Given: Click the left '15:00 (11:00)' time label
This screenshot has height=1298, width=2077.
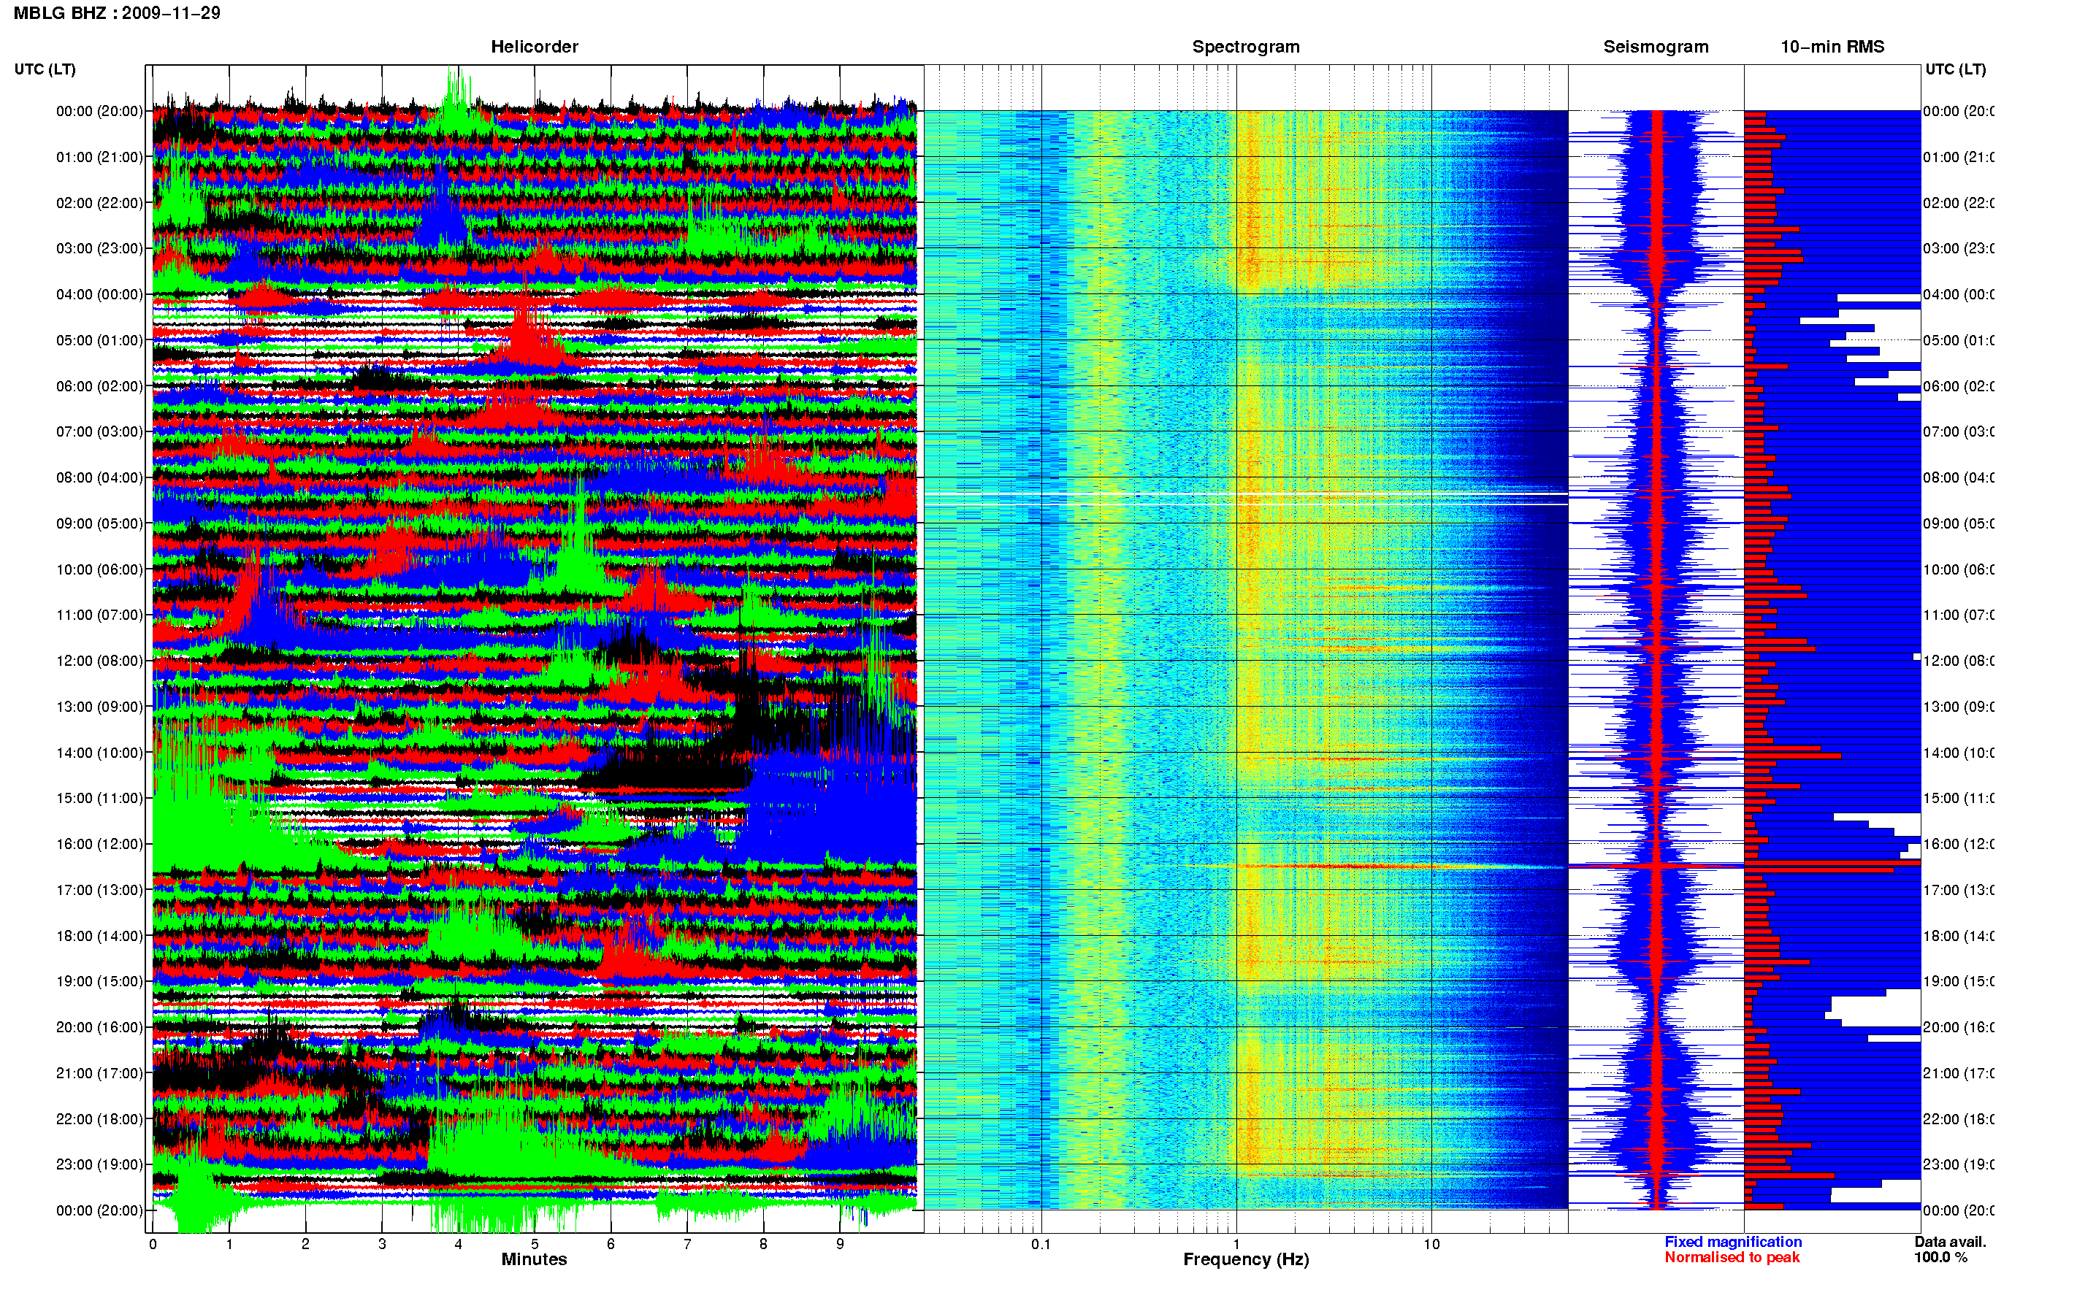Looking at the screenshot, I should (x=99, y=797).
